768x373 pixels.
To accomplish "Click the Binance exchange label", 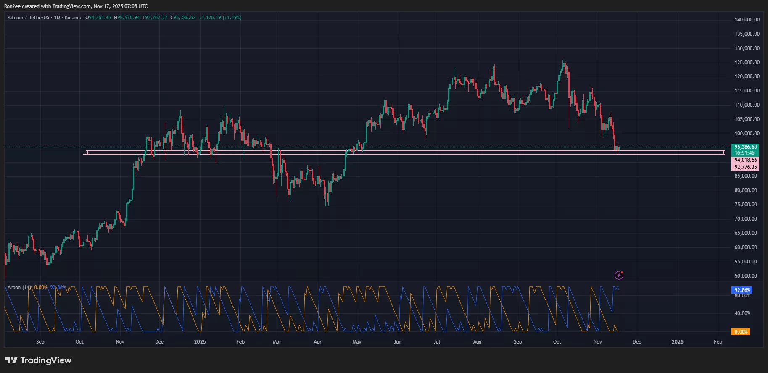I will (x=73, y=18).
